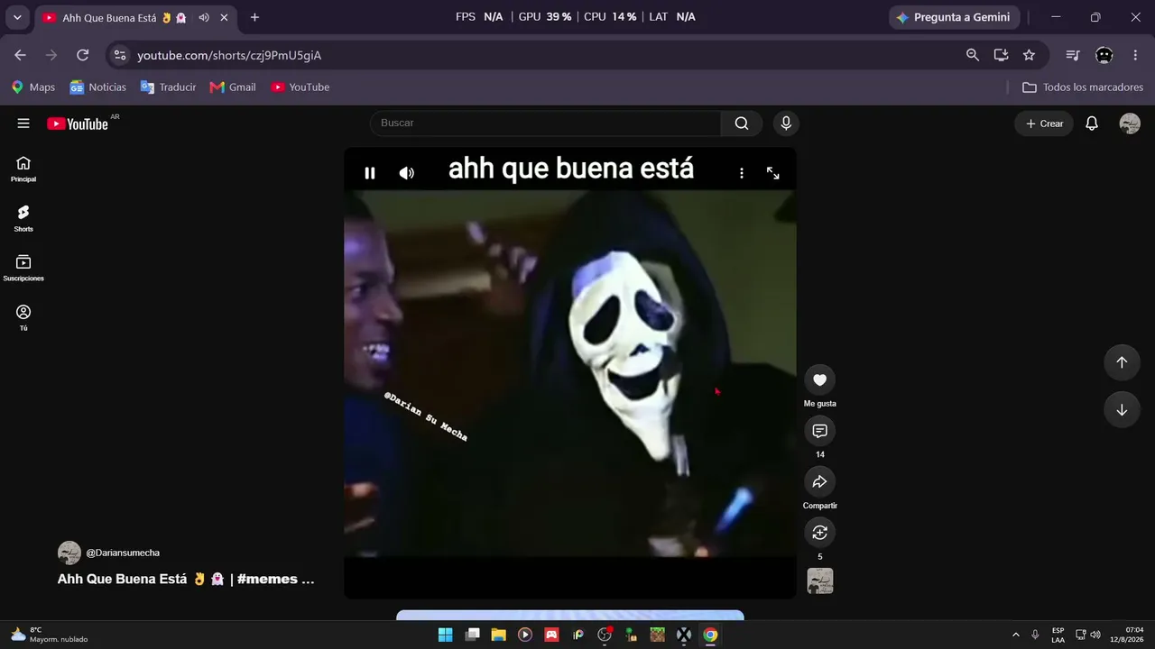Open the Maps bookmark
The width and height of the screenshot is (1155, 649).
click(x=33, y=87)
